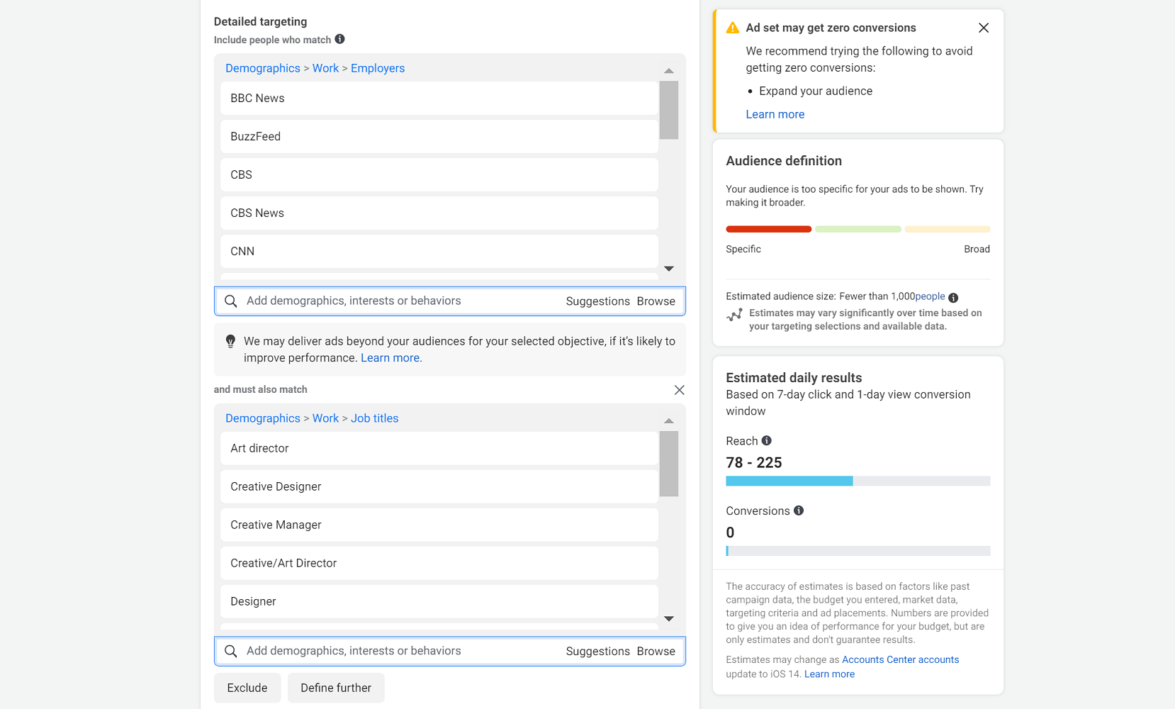Open Suggestions in the first search field
This screenshot has height=709, width=1175.
597,301
